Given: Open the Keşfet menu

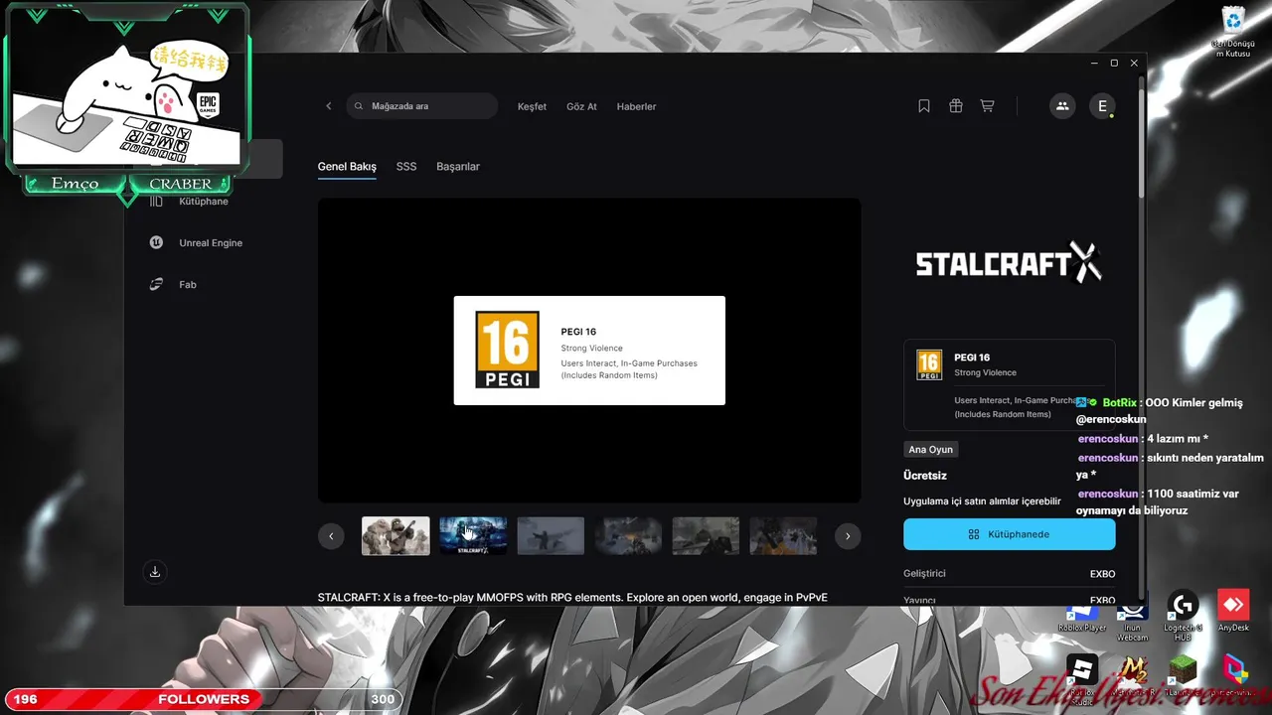Looking at the screenshot, I should (x=532, y=106).
